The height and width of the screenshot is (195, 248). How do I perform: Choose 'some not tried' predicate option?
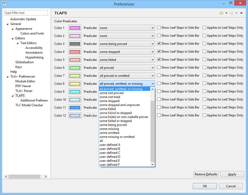point(125,97)
